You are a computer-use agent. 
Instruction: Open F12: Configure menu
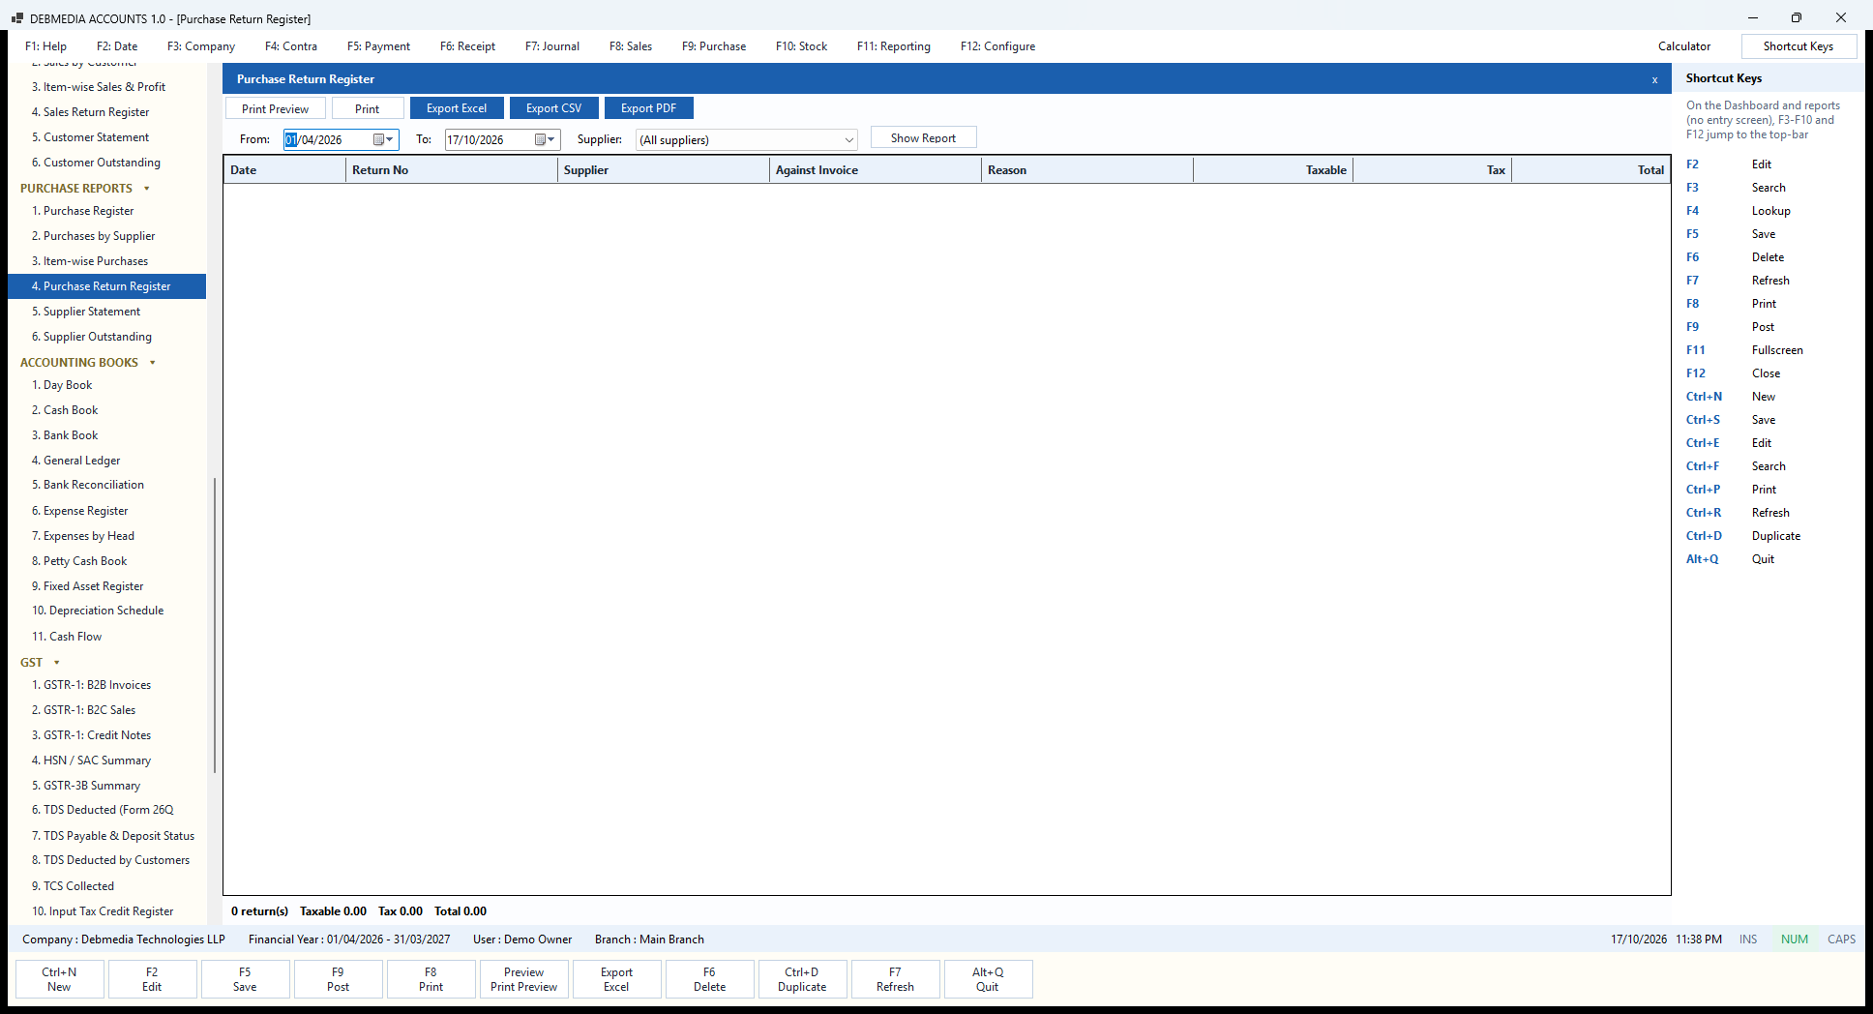(x=998, y=46)
